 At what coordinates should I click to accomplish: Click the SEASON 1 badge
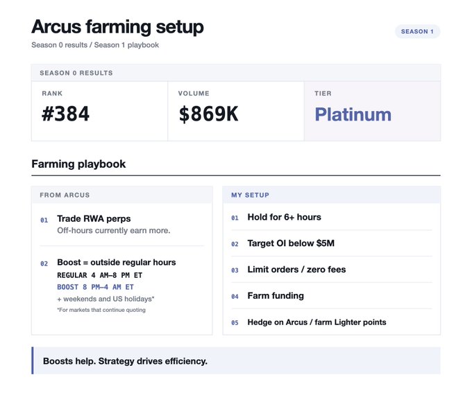[417, 32]
